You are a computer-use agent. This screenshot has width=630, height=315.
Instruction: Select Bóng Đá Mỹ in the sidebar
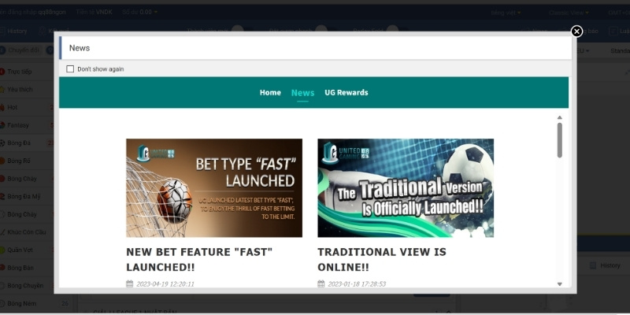pos(24,196)
